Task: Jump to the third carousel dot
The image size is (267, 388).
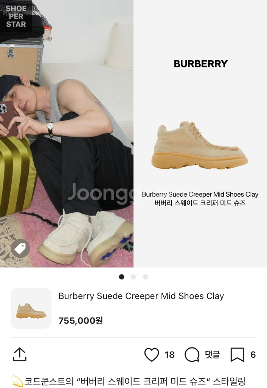Action: (x=146, y=277)
